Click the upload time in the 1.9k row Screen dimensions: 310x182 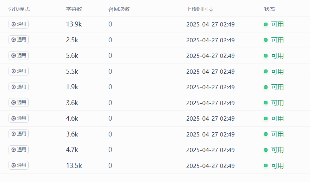coord(210,87)
